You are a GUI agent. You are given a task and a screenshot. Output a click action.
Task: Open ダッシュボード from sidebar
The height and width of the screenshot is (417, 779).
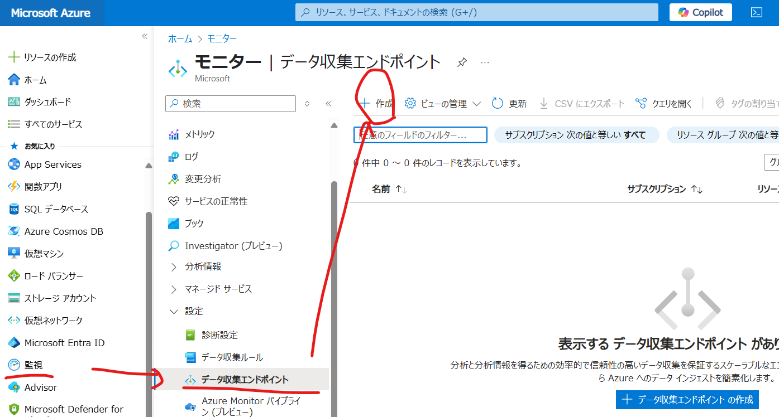pyautogui.click(x=40, y=102)
